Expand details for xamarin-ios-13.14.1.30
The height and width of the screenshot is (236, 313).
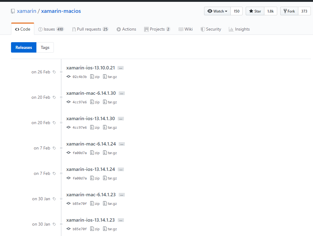121,119
